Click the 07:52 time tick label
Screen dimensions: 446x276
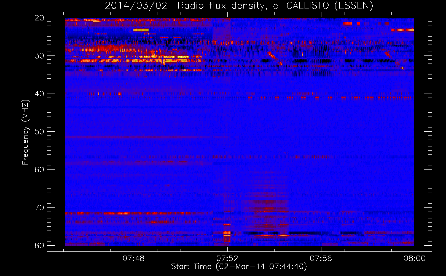tap(227, 259)
